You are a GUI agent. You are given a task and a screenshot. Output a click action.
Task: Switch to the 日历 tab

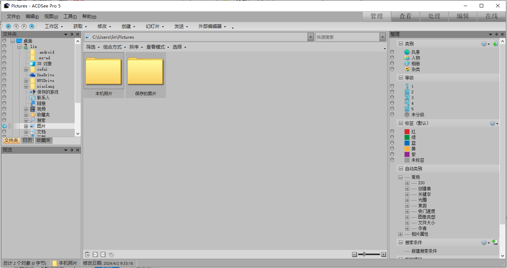click(27, 140)
